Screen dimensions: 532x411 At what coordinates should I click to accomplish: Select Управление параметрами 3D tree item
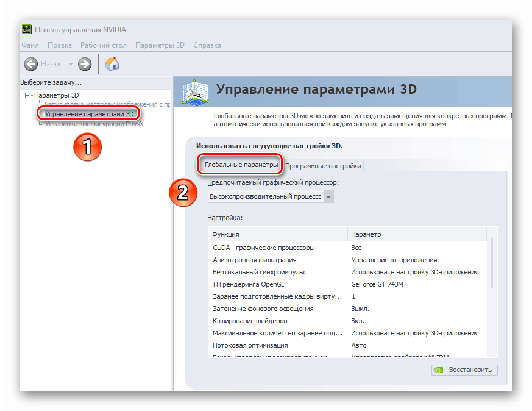(x=89, y=114)
